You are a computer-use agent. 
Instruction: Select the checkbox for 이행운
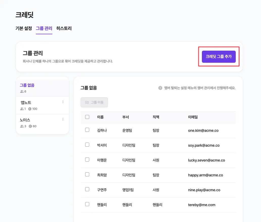[87, 160]
